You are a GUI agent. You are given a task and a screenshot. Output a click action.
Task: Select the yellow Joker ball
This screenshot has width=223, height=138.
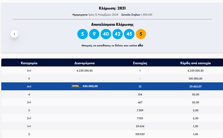coord(141,34)
